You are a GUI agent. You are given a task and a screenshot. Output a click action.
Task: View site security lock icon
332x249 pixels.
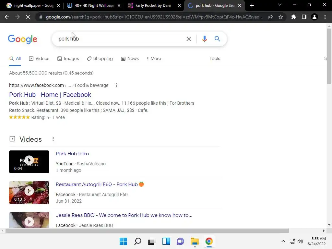click(x=41, y=17)
